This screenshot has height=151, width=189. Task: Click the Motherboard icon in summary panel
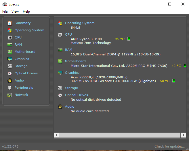[60, 61]
